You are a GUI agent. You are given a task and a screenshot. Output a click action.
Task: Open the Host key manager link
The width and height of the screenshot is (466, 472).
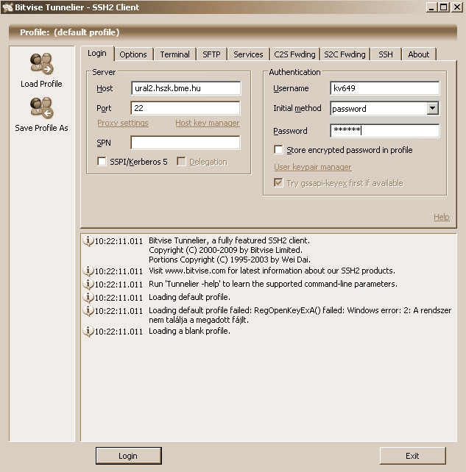click(208, 123)
